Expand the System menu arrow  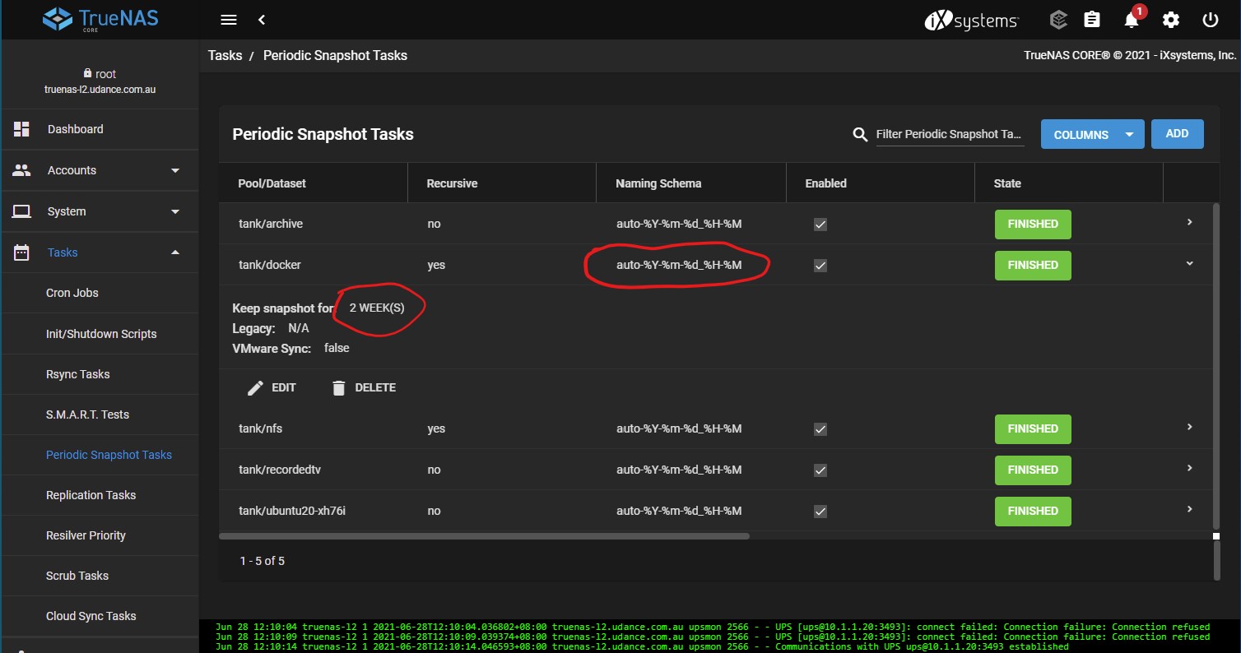(174, 211)
